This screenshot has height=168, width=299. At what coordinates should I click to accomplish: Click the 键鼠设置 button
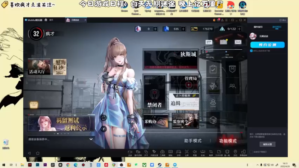(x=267, y=144)
